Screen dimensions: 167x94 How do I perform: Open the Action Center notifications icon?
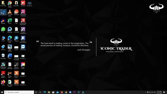pos(164,92)
